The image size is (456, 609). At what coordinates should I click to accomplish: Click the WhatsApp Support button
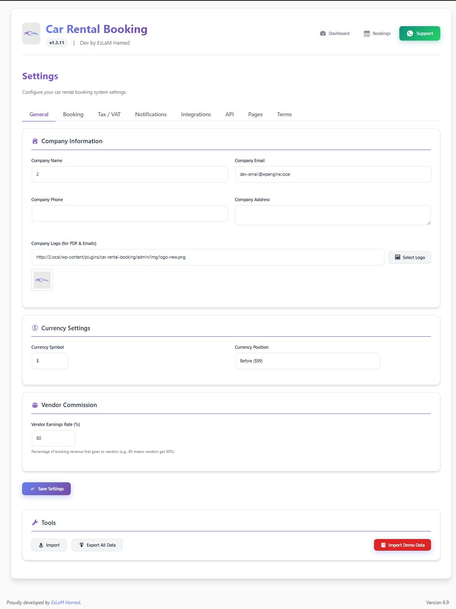click(419, 33)
